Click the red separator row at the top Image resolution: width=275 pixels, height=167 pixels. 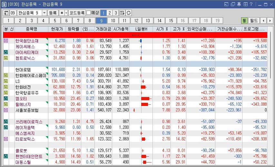[x=135, y=35]
